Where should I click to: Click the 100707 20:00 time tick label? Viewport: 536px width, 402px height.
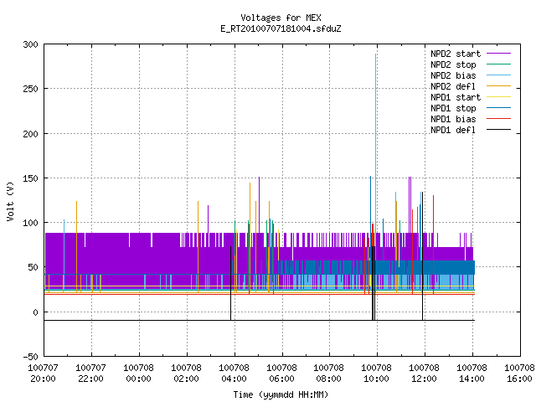pyautogui.click(x=43, y=374)
